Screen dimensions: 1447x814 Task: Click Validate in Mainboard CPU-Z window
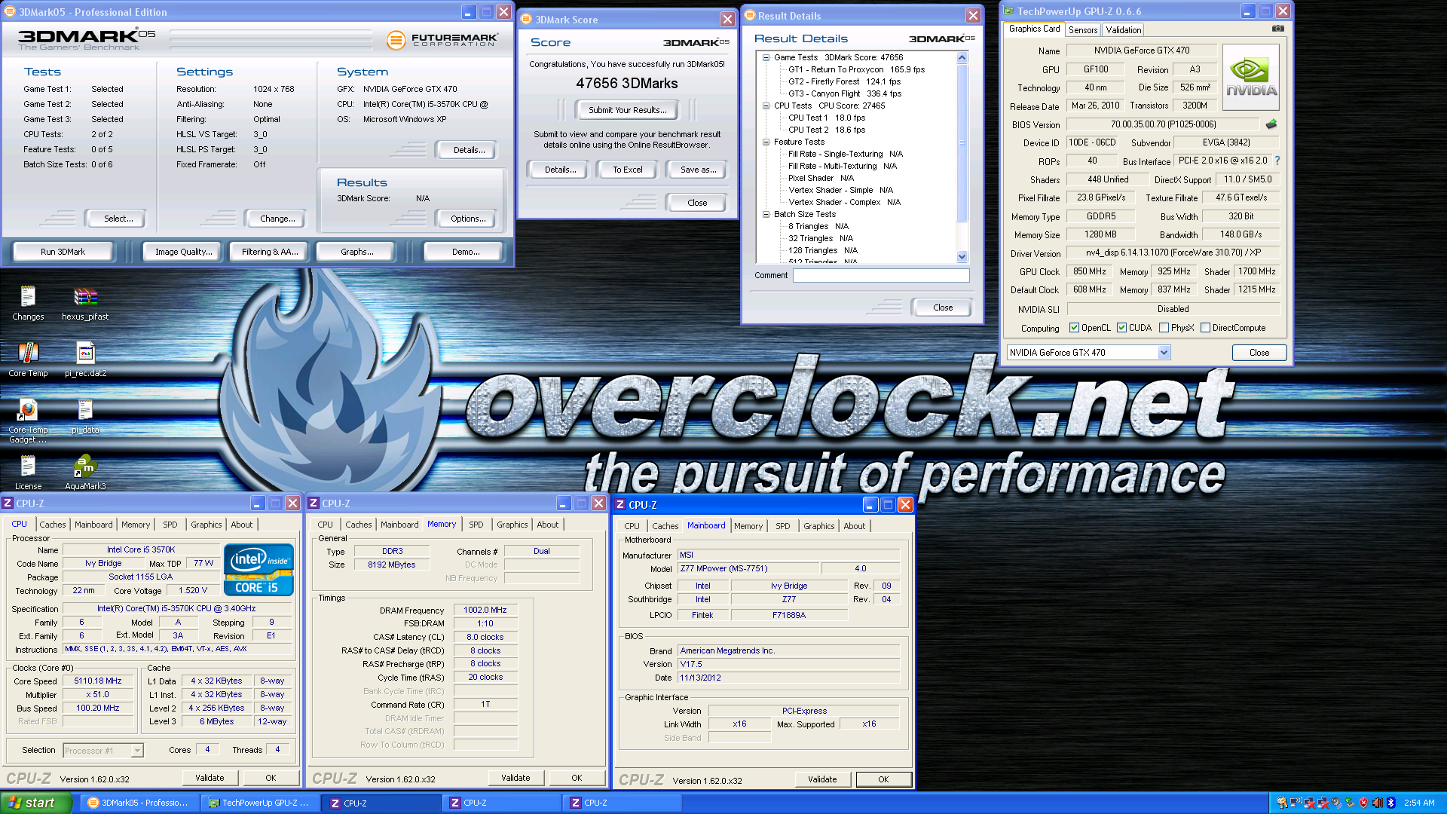coord(822,779)
